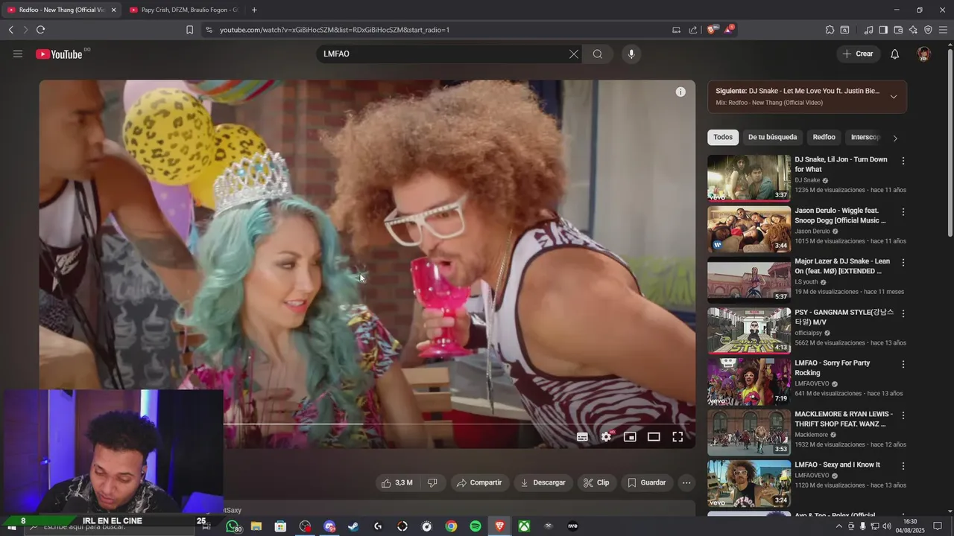Open WhatsApp from the taskbar

point(233,526)
